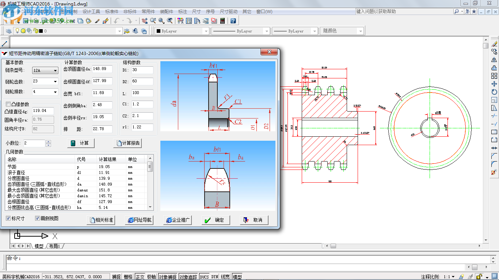Switch to the 布局1 layout tab
This screenshot has height=280, width=499.
[x=54, y=246]
